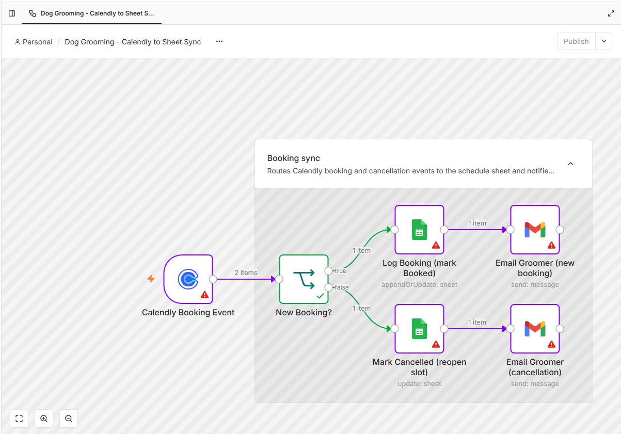
Task: Switch to the Dog Grooming workflow tab
Action: coord(92,13)
